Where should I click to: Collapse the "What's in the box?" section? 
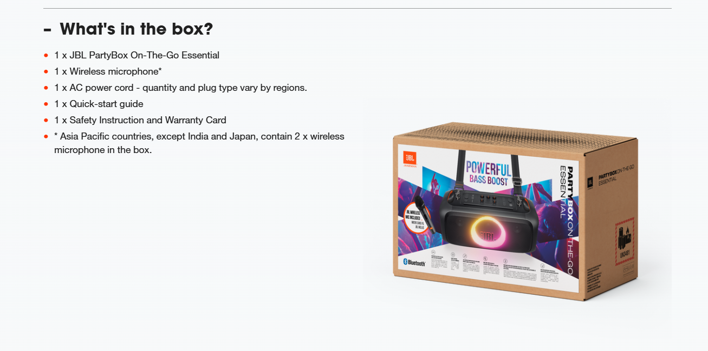(128, 29)
